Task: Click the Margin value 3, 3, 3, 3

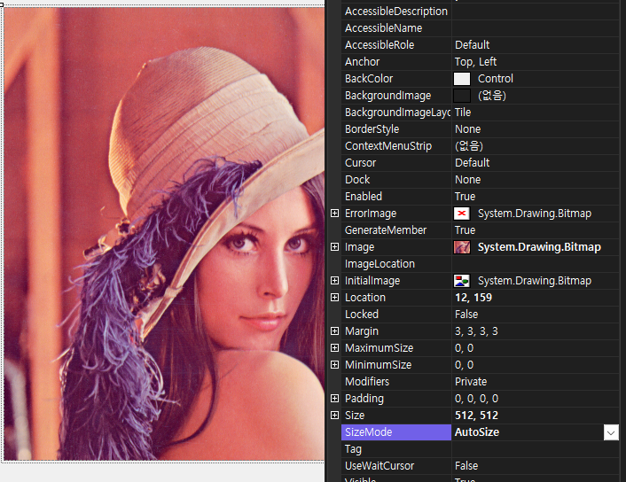Action: tap(476, 331)
